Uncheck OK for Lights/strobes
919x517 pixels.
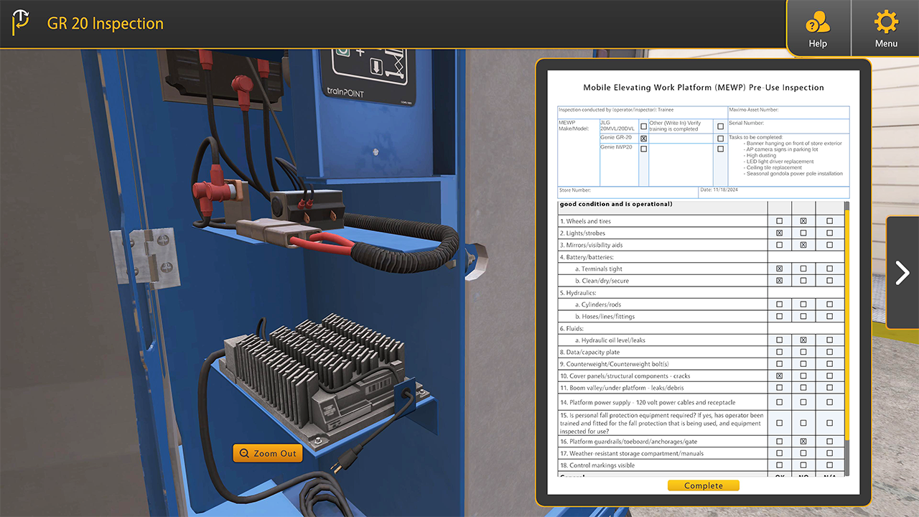[x=780, y=233]
